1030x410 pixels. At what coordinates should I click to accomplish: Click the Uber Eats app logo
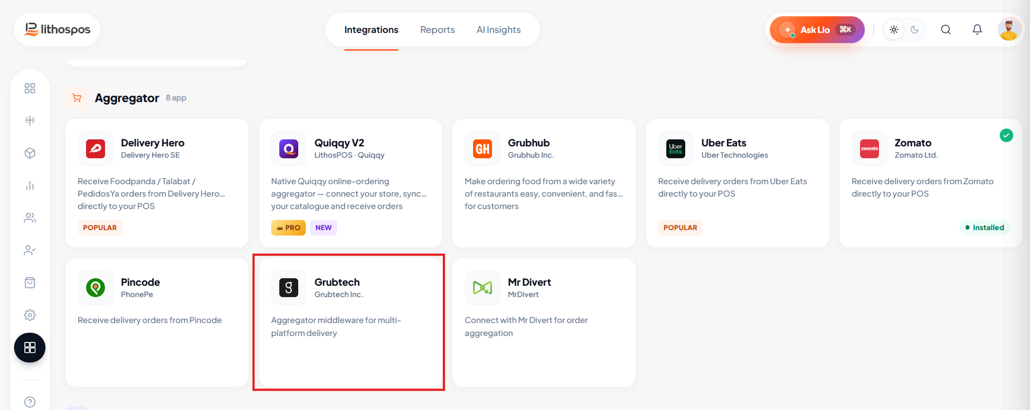(675, 149)
